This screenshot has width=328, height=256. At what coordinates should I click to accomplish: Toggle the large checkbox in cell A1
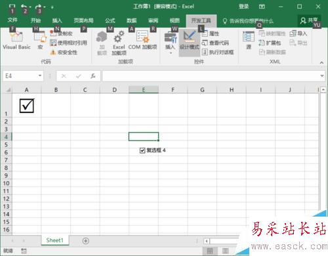pos(27,106)
